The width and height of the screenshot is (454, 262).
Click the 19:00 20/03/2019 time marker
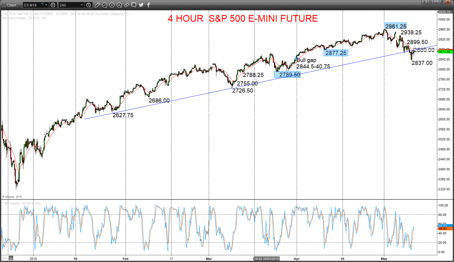(x=266, y=259)
